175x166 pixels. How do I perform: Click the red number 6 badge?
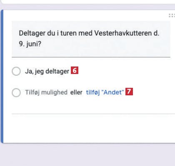click(75, 70)
